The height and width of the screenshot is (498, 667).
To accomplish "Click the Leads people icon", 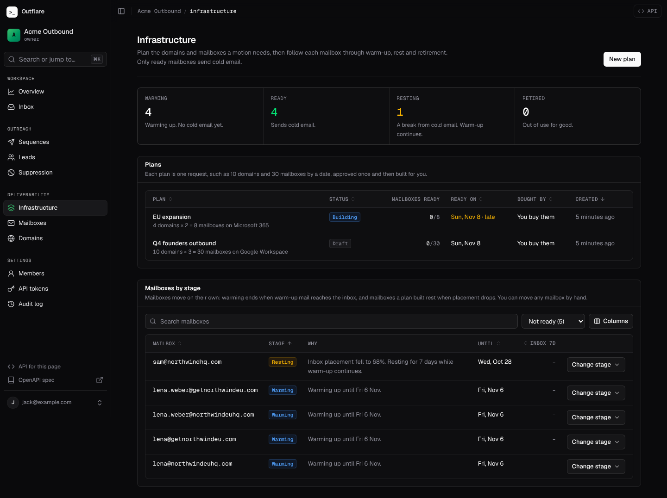I will [x=11, y=157].
